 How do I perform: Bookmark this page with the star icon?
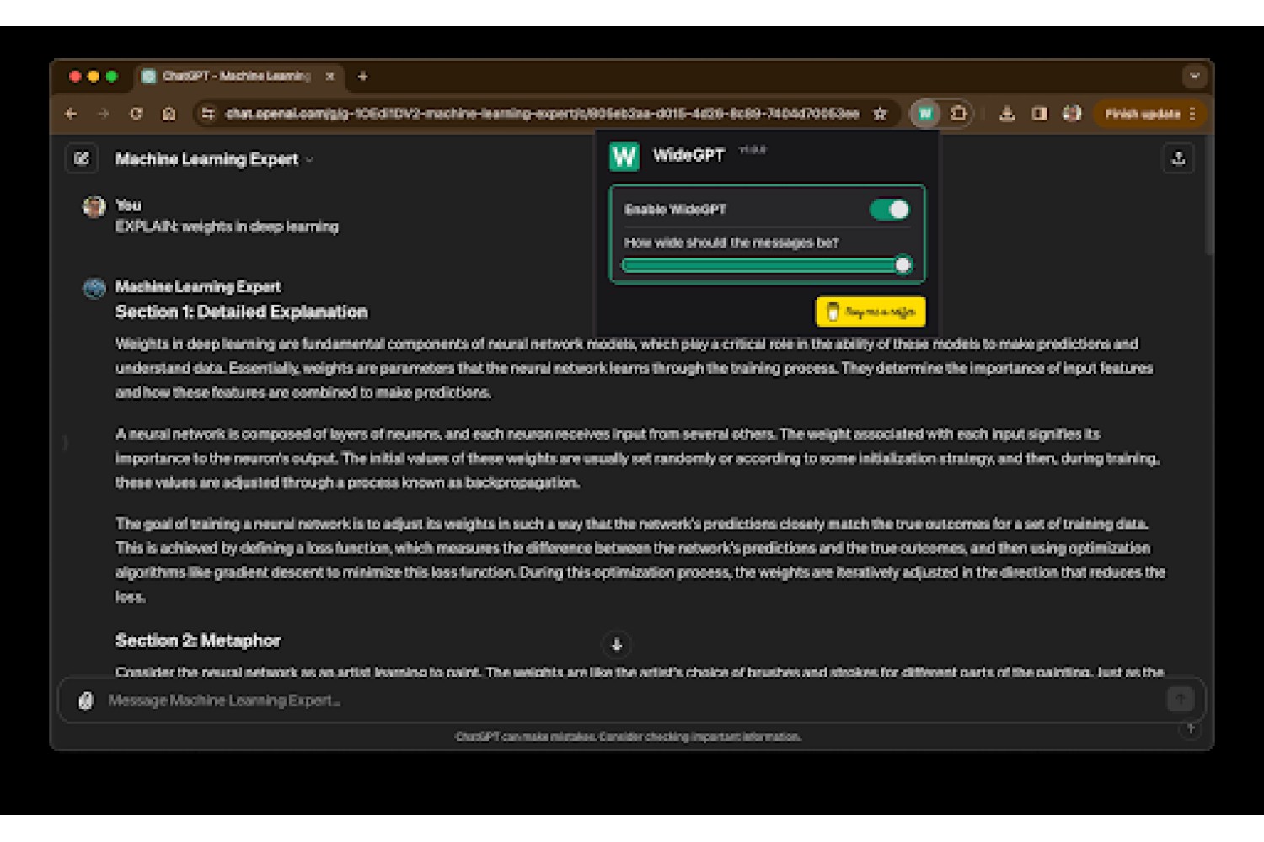pos(880,114)
